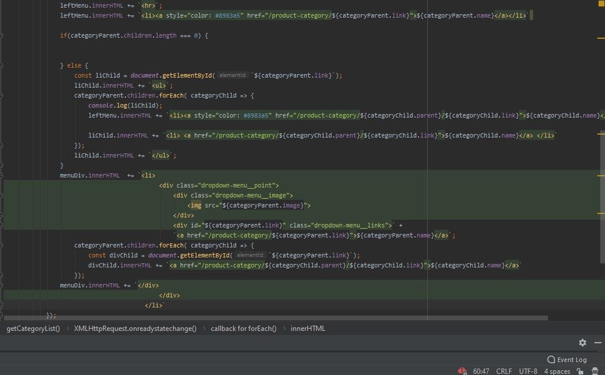Viewport: 605px width, 375px height.
Task: Click the yellow warning stripe mark beside the if line
Action: click(601, 38)
